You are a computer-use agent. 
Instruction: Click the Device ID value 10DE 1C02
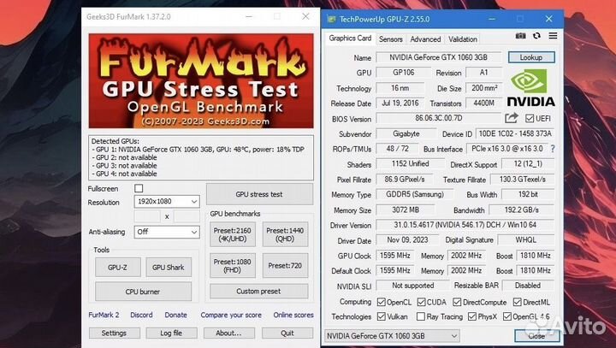click(515, 133)
